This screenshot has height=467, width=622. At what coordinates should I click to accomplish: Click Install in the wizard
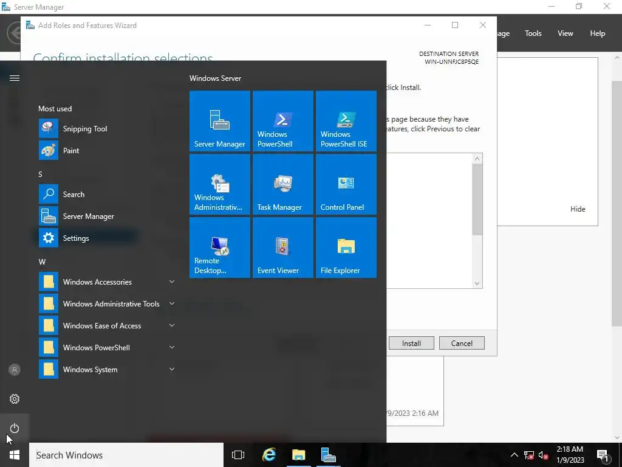(x=411, y=343)
